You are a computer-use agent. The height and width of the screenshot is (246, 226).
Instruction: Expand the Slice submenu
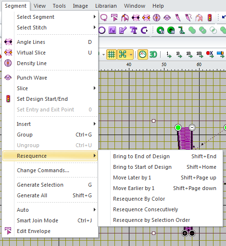pos(56,88)
